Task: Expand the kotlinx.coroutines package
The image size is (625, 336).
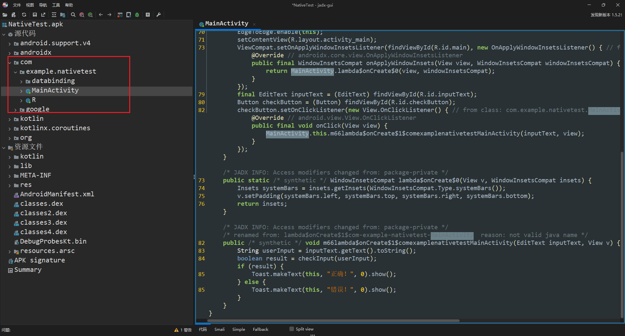Action: click(x=10, y=129)
